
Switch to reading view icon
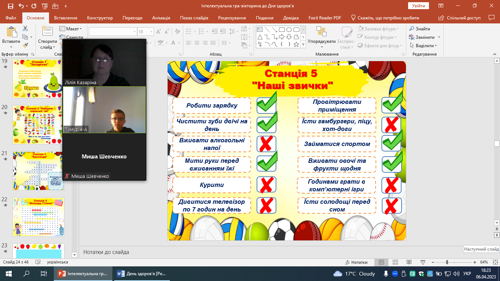pyautogui.click(x=409, y=262)
